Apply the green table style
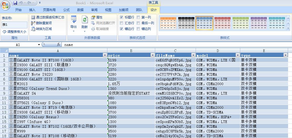The image size is (292, 138). point(241,23)
